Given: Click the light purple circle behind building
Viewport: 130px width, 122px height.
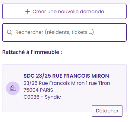Looking at the screenshot, I should tap(13, 88).
